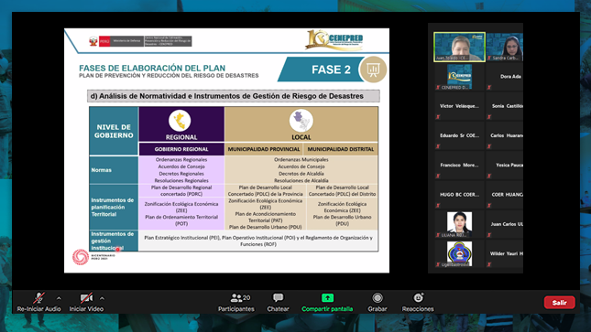This screenshot has height=332, width=591.
Task: Click the Dora Ada participant tile
Action: click(x=505, y=77)
